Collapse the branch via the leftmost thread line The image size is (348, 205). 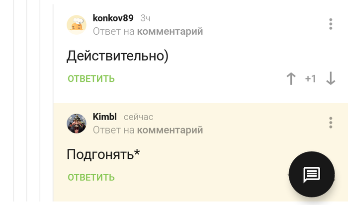click(x=14, y=99)
